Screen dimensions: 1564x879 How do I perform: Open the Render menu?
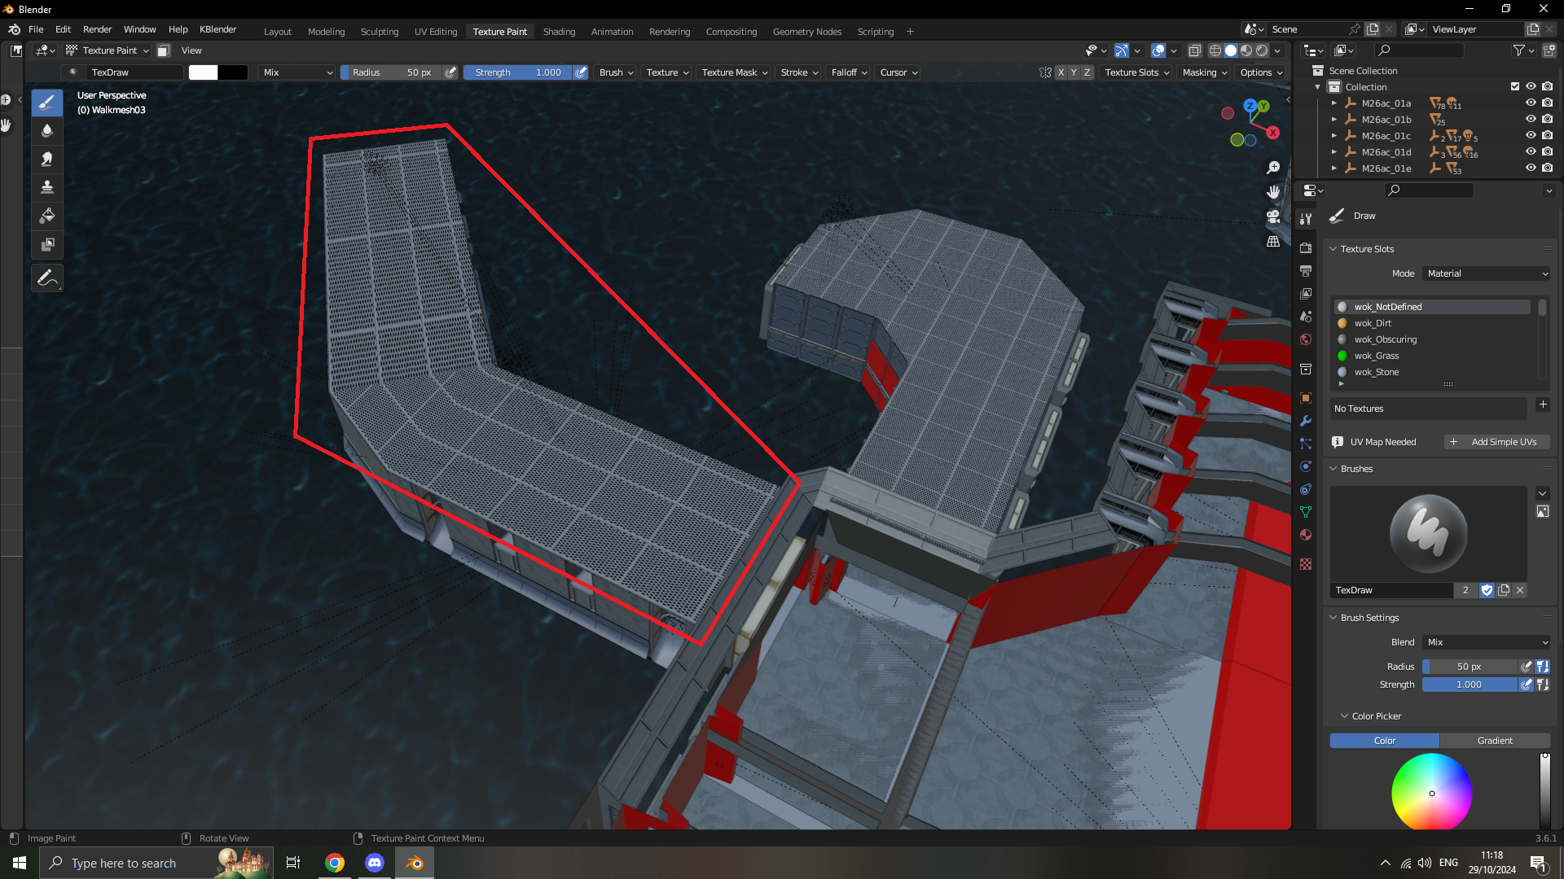tap(97, 29)
